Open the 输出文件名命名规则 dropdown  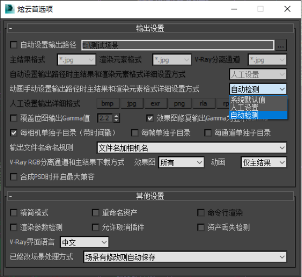[x=191, y=148]
